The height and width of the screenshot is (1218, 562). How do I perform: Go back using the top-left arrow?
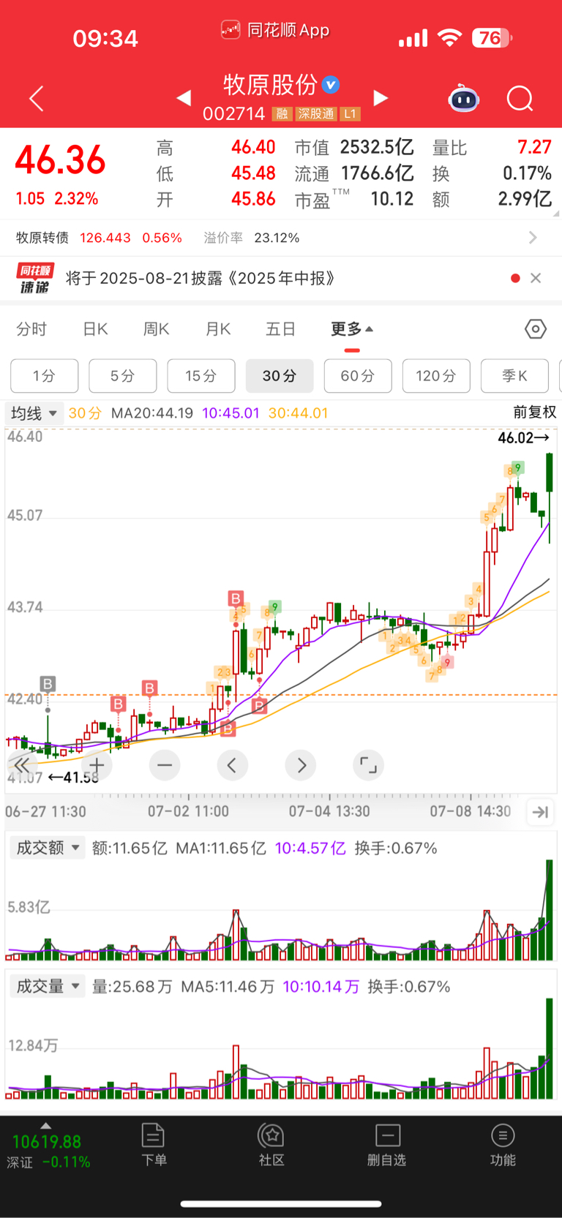click(x=37, y=99)
